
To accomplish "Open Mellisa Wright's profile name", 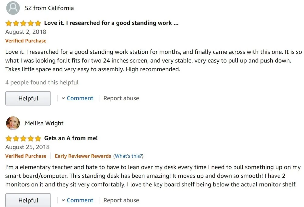I will pos(44,123).
